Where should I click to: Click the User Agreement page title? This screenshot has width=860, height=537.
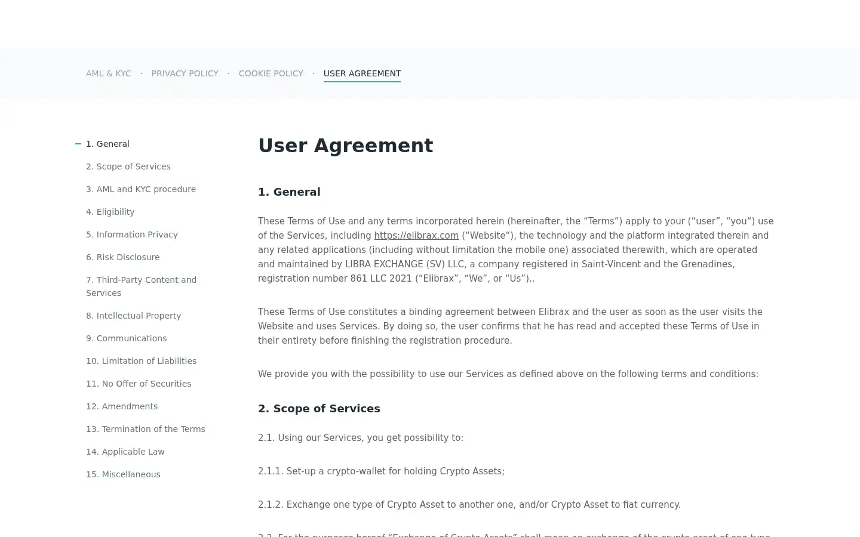[x=345, y=146]
